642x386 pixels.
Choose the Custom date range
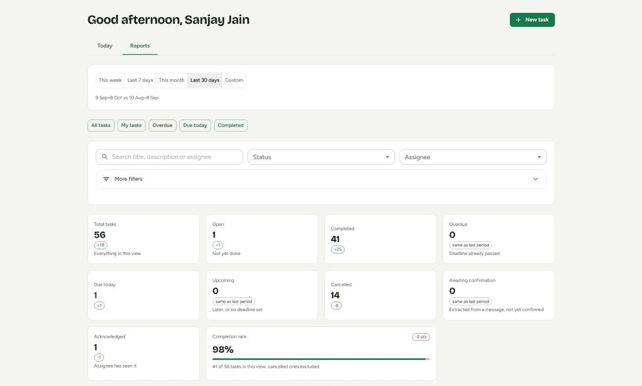pyautogui.click(x=234, y=80)
